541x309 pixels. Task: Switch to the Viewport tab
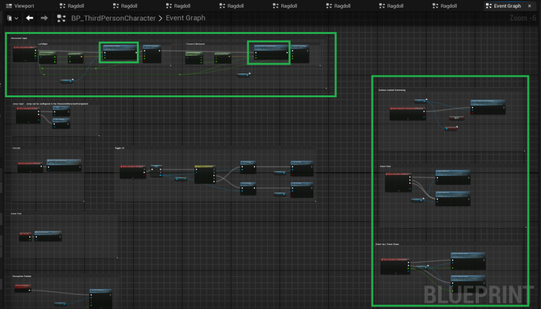point(20,6)
